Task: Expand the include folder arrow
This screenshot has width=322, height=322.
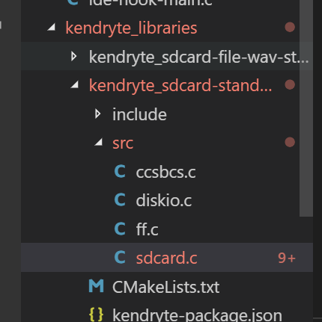Action: click(97, 114)
